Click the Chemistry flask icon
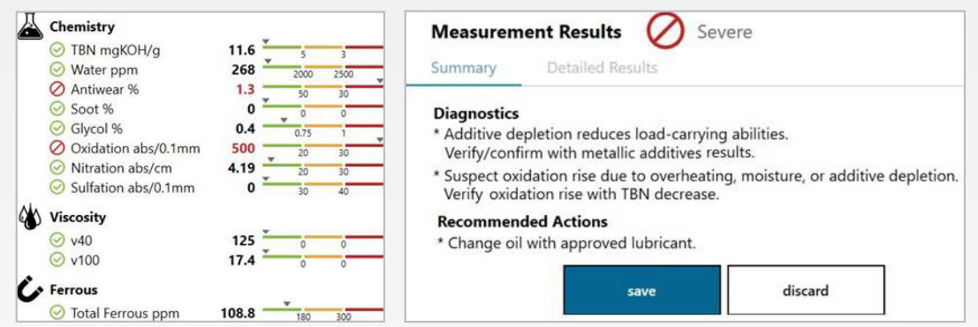The width and height of the screenshot is (978, 327). 31,26
